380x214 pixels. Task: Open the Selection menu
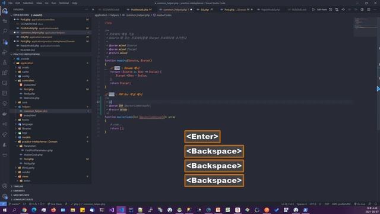click(28, 3)
